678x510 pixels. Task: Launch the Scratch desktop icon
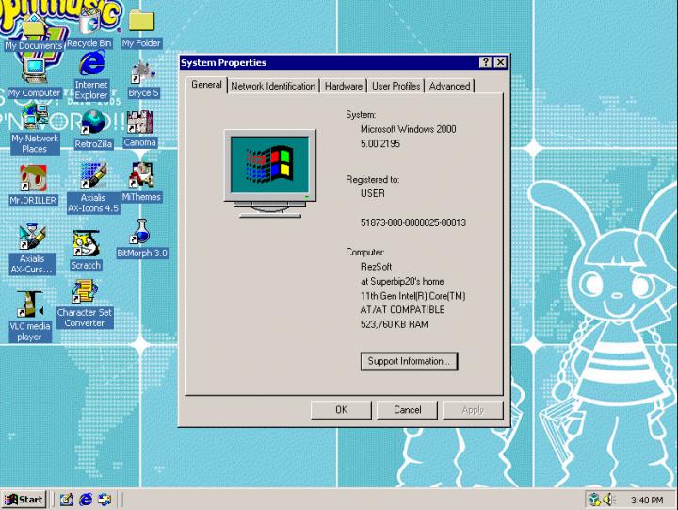(86, 244)
